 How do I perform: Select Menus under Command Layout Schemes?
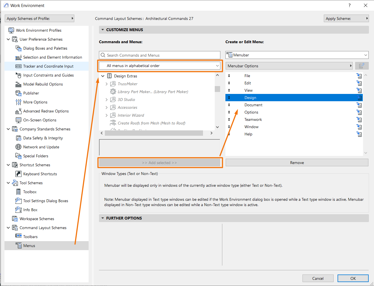pyautogui.click(x=30, y=245)
